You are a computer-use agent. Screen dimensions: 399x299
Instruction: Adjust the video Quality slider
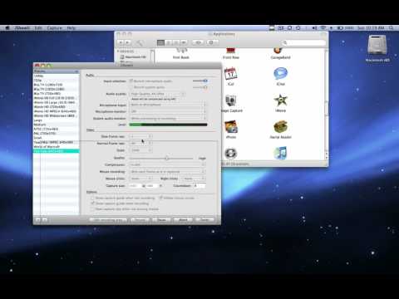click(x=167, y=158)
